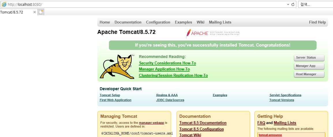Click the Host Manager button
333x137 pixels.
click(x=309, y=74)
